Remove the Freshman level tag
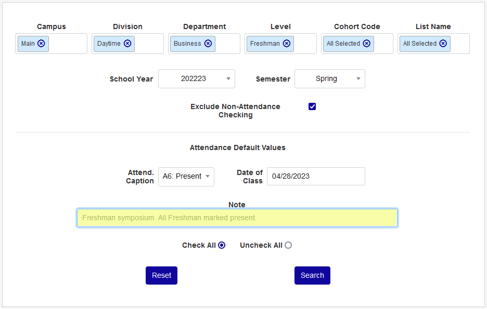 287,44
